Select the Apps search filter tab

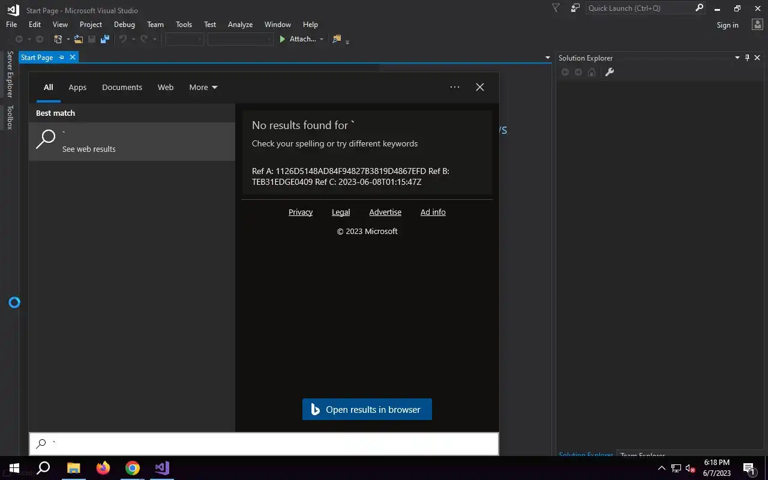[77, 87]
